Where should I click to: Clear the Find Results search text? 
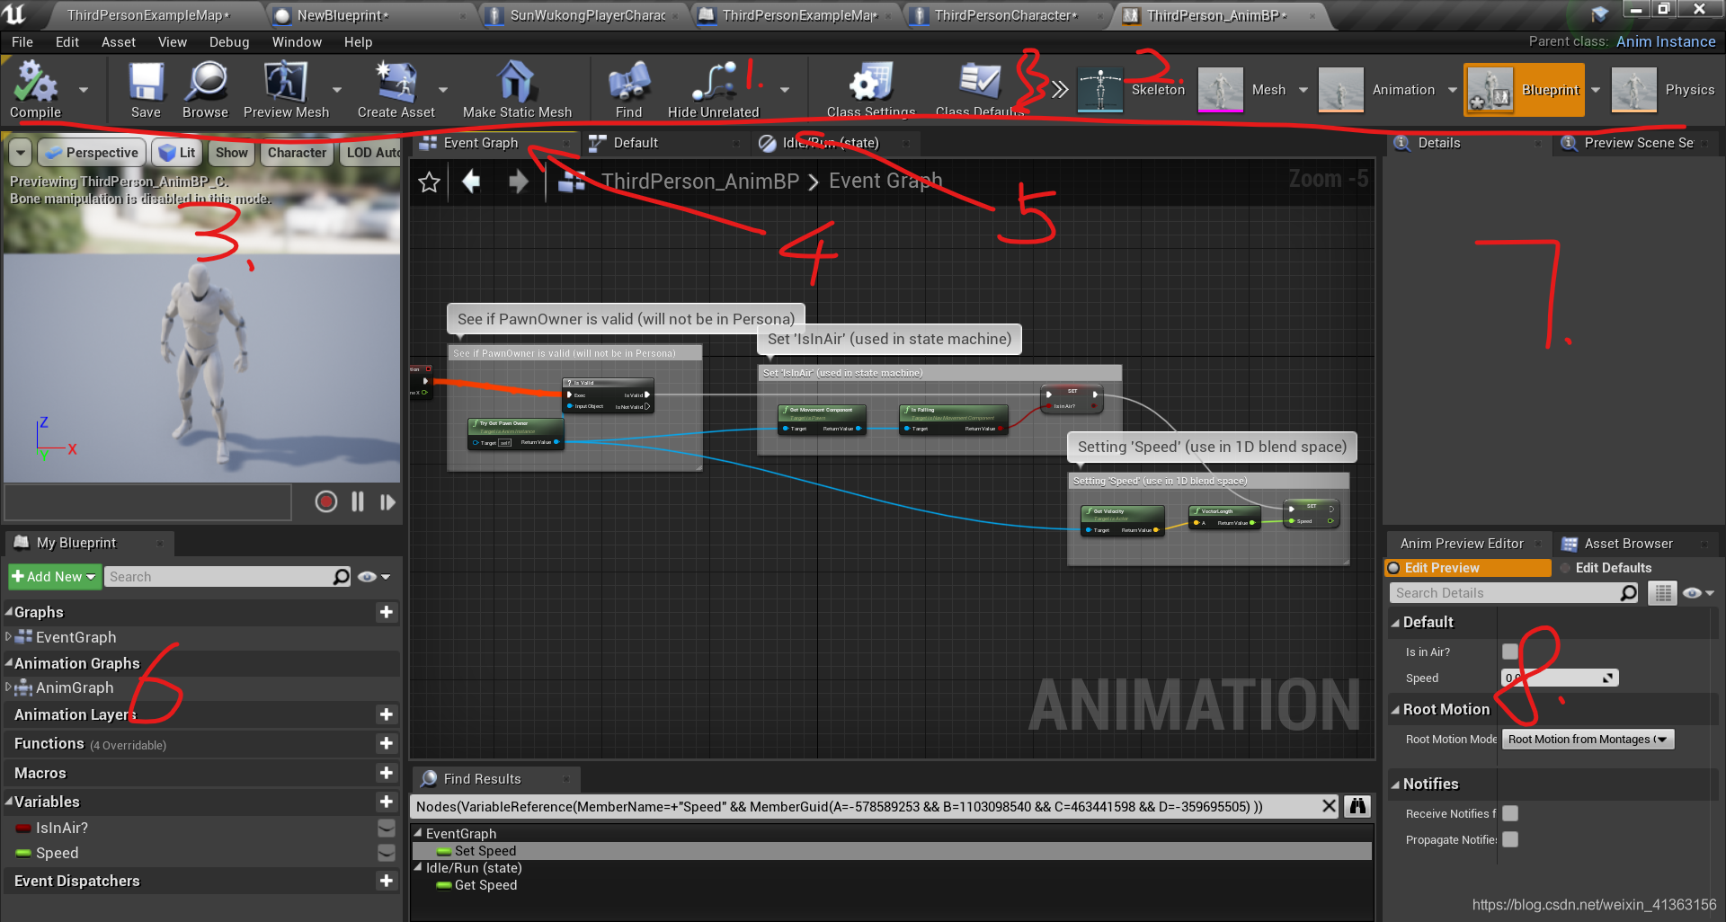[1329, 806]
